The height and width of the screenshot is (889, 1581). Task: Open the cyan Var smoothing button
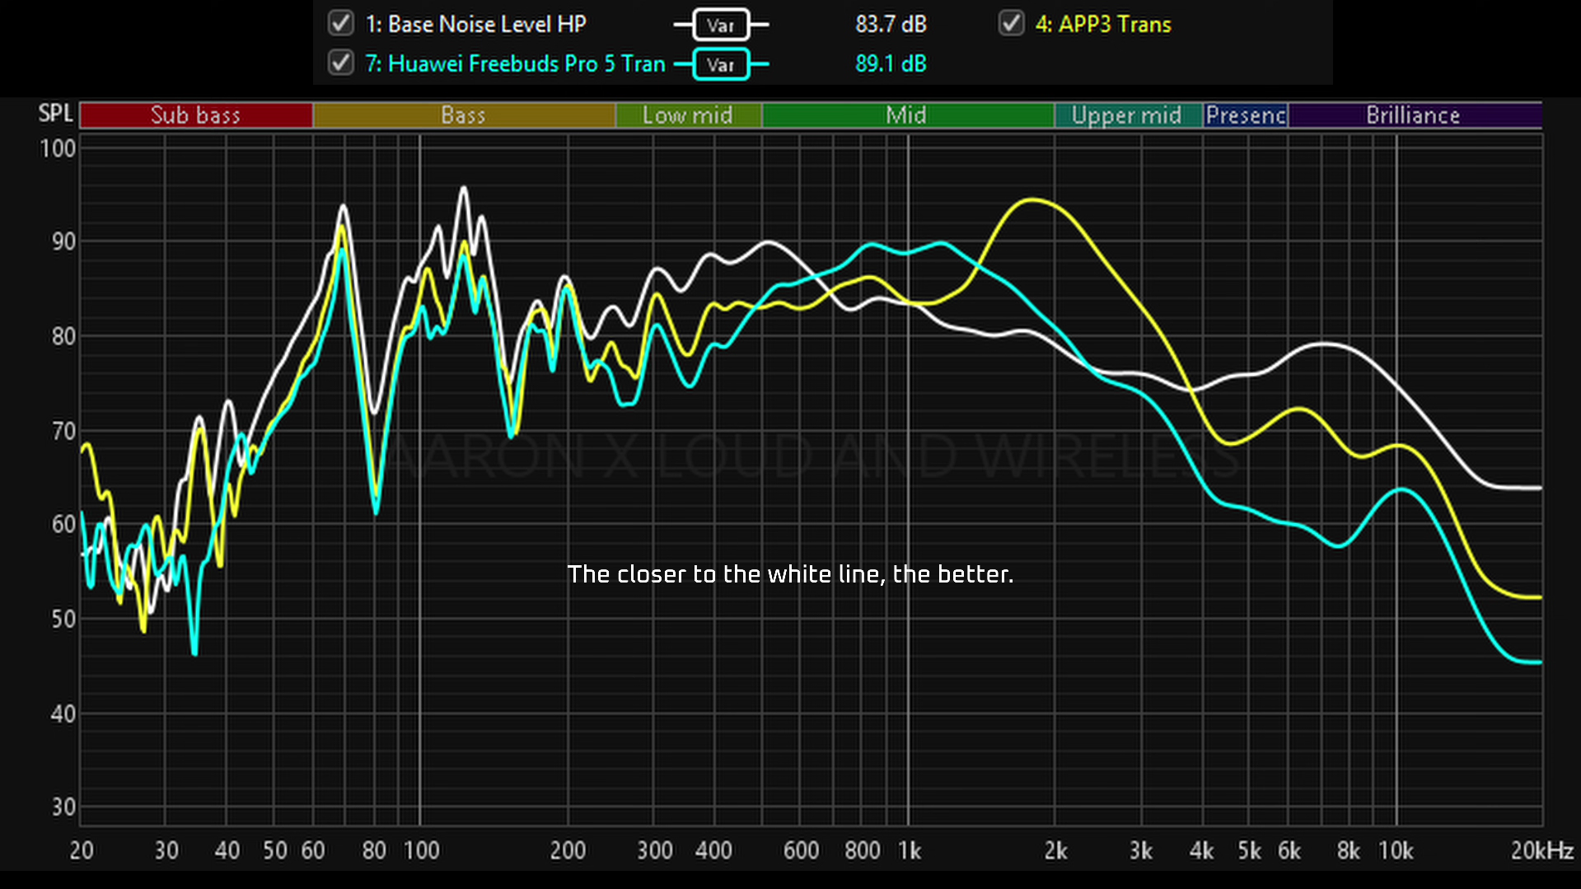[721, 64]
